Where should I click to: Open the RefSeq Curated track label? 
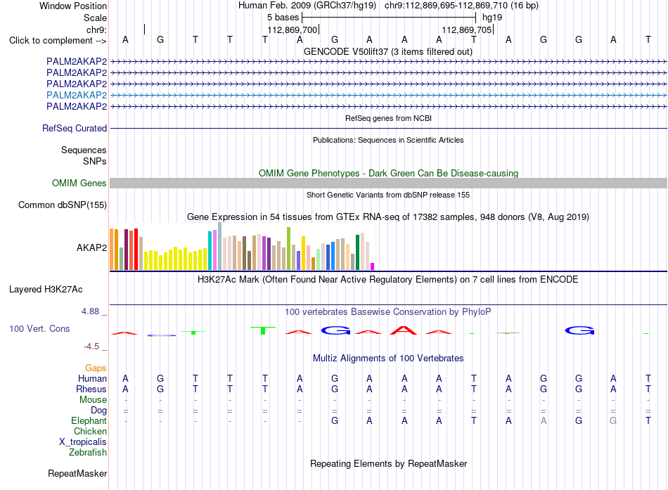click(x=75, y=128)
